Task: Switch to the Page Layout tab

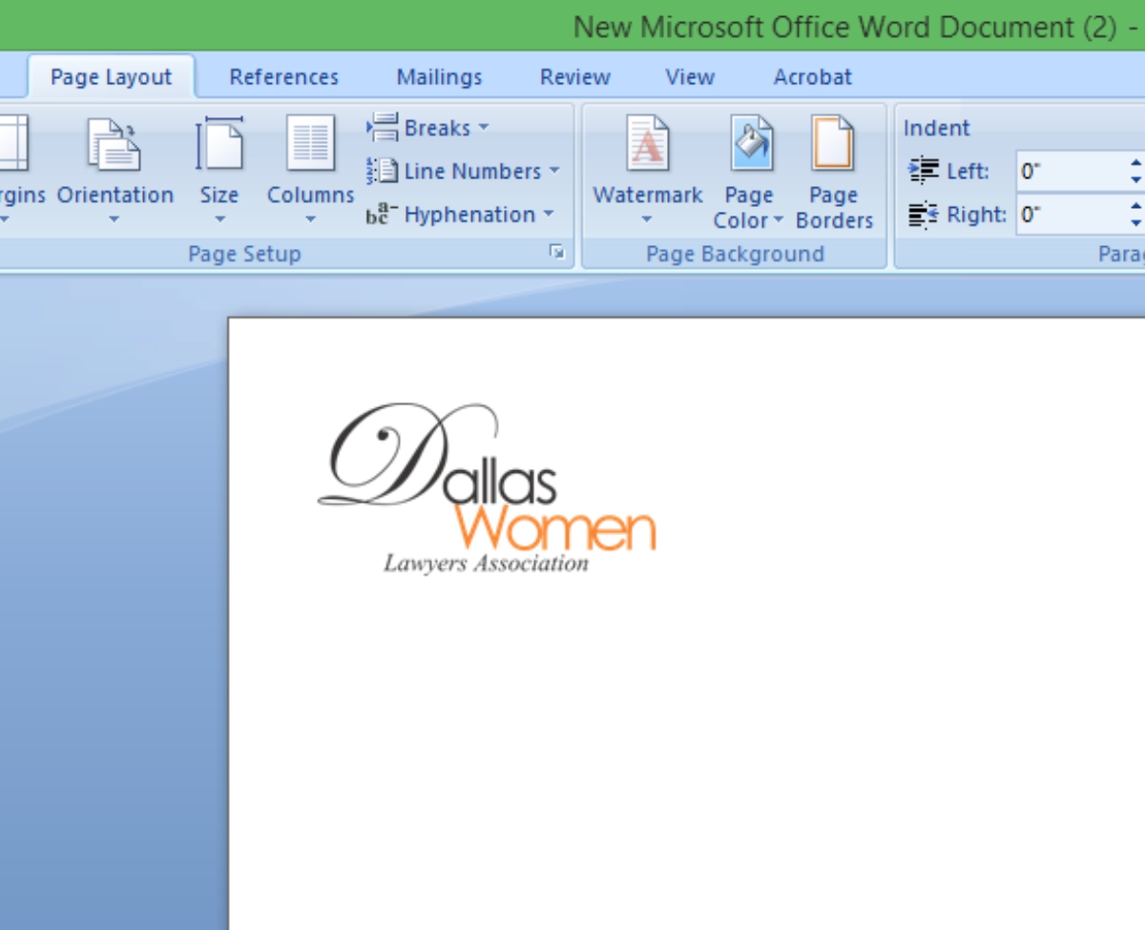Action: click(111, 76)
